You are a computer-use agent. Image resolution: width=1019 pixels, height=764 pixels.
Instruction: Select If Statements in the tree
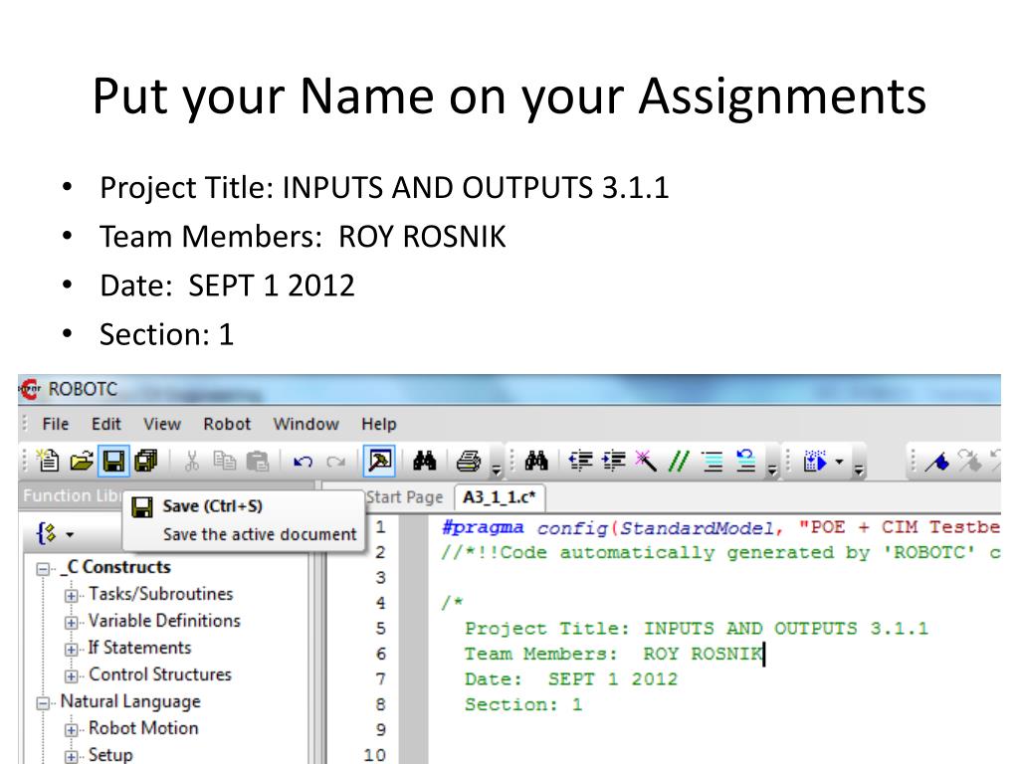click(x=139, y=648)
